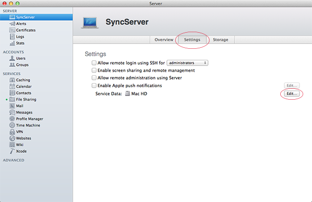Click the Logs label in sidebar
The height and width of the screenshot is (202, 312).
tap(20, 36)
